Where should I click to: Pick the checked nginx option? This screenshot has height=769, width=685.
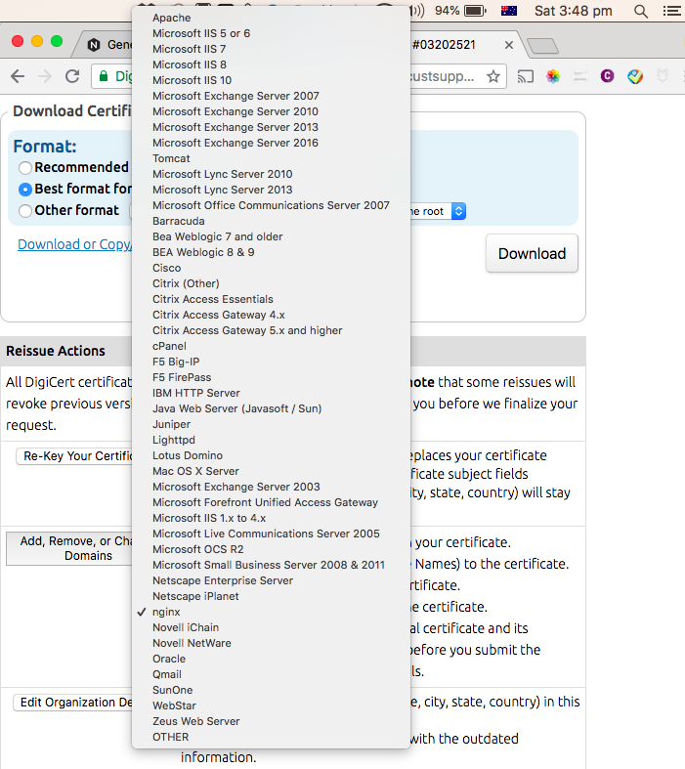coord(166,612)
